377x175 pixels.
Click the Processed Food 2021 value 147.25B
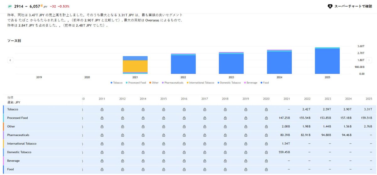(284, 118)
